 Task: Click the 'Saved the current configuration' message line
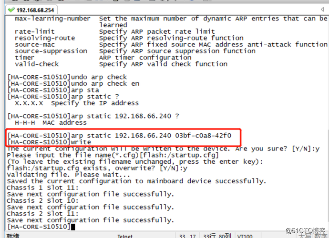pos(136,181)
